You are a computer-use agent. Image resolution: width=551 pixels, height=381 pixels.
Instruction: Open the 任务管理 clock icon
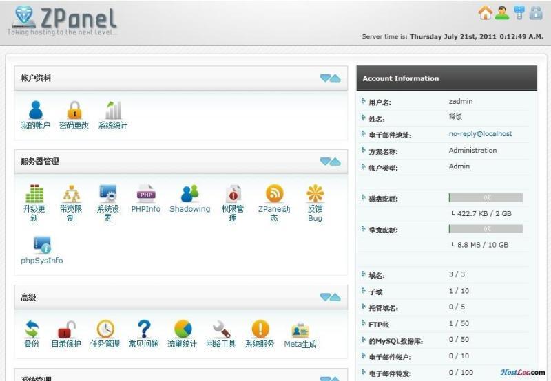(105, 329)
